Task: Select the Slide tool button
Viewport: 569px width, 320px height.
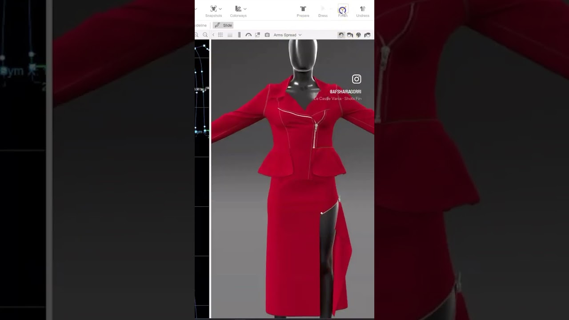Action: pos(223,25)
